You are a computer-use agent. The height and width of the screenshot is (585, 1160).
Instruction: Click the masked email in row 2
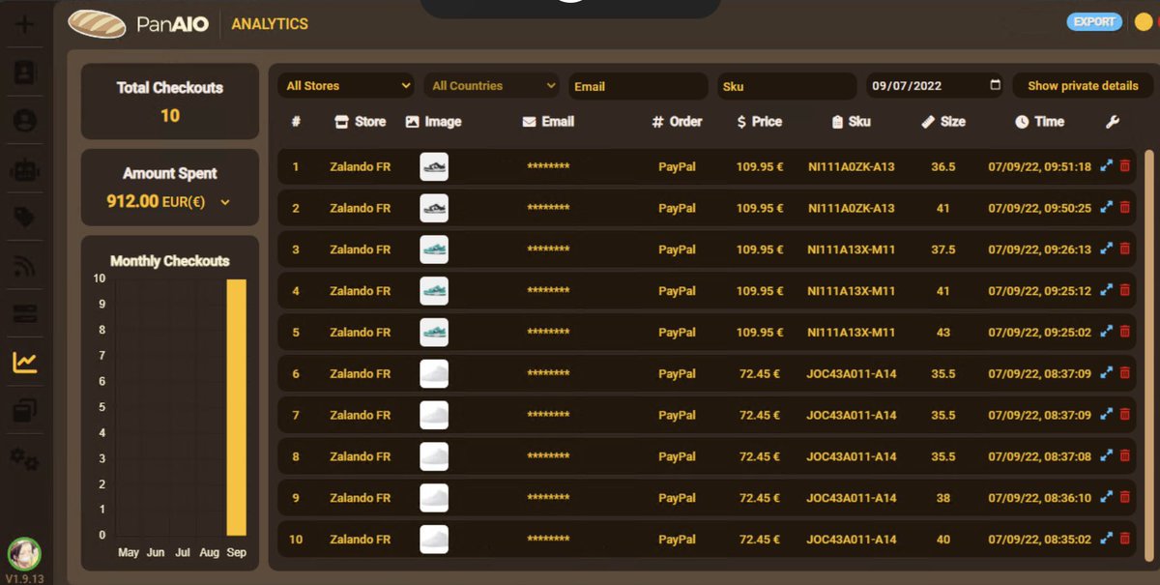coord(548,209)
